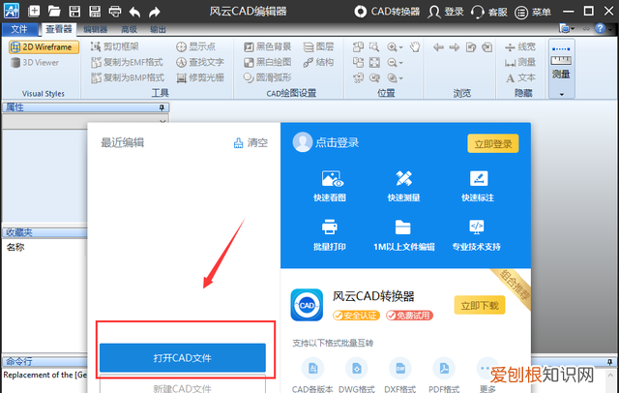Click the New file icon in title bar
Viewport: 619px width, 393px height.
tap(34, 11)
